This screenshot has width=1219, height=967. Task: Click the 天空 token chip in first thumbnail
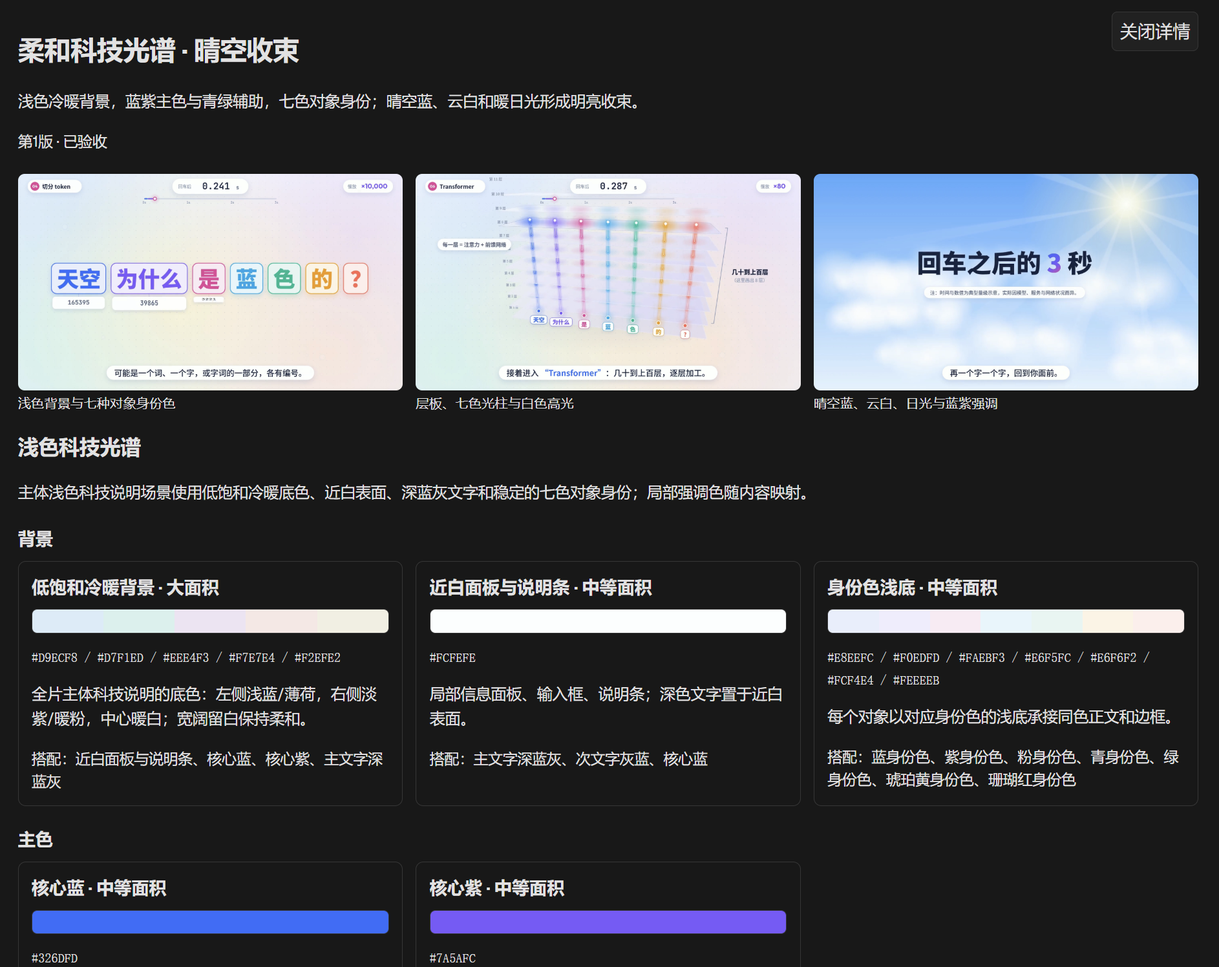(79, 279)
